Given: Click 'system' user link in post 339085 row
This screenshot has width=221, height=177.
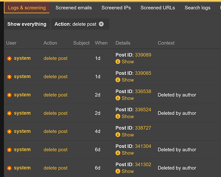Looking at the screenshot, I should [22, 76].
